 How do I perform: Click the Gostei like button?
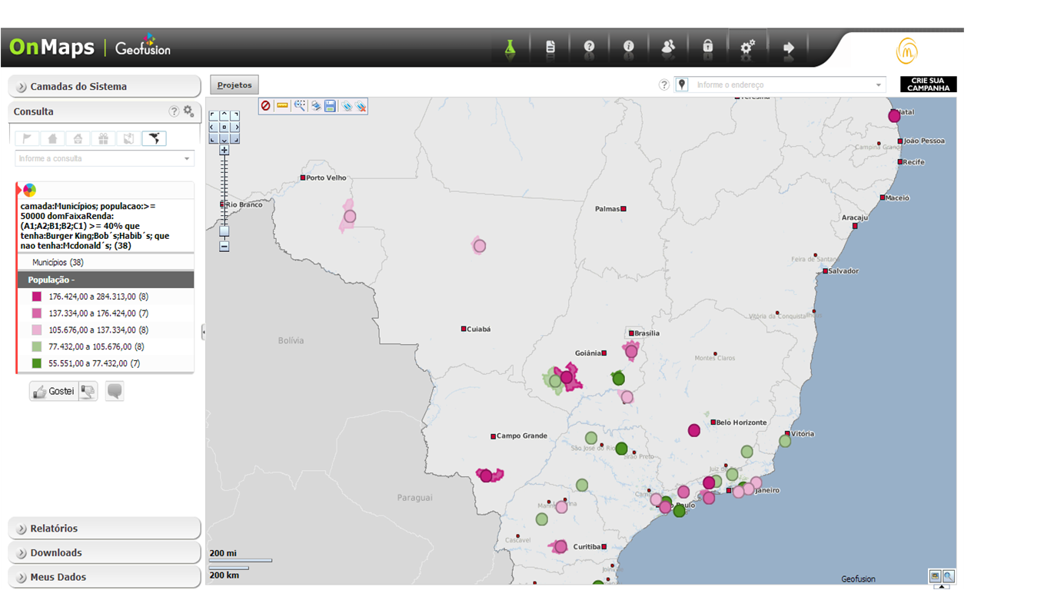tap(53, 391)
